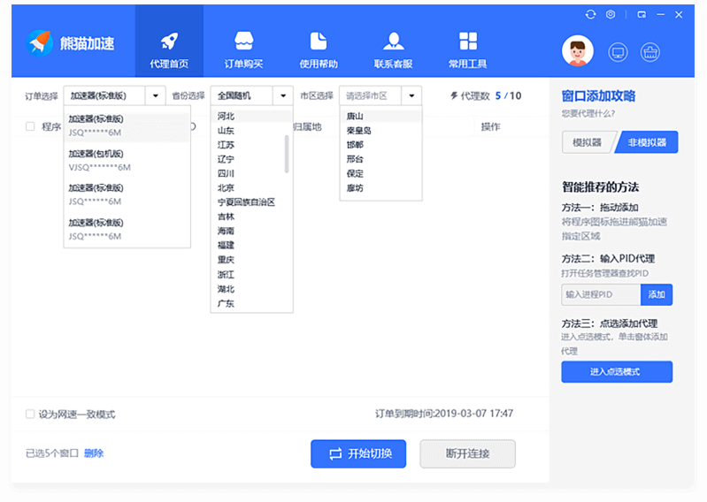Open settings via the hexagon gear icon
Viewport: 707px width, 502px height.
tap(611, 15)
